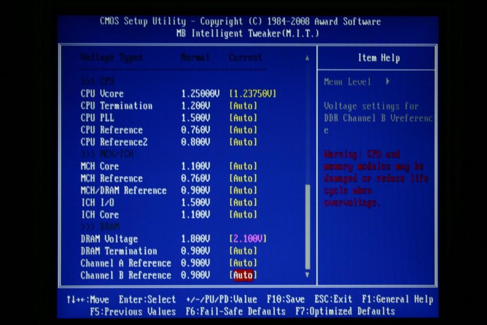This screenshot has width=487, height=325.
Task: Click the CPU Reference2 label
Action: (x=114, y=142)
